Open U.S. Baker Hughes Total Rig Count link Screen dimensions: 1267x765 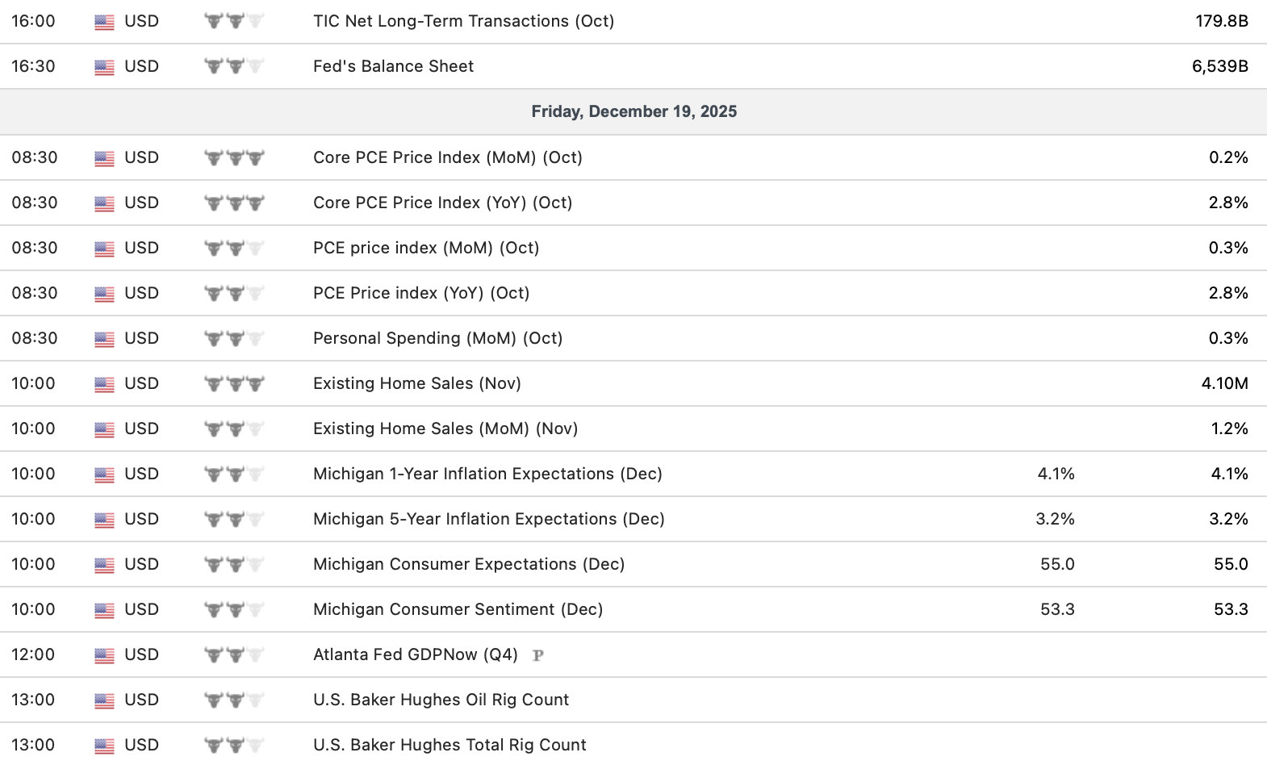(449, 745)
